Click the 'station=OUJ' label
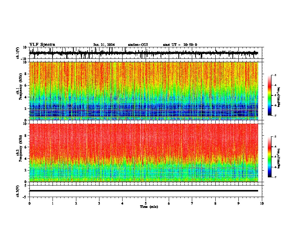This screenshot has height=228, width=295. pos(138,45)
